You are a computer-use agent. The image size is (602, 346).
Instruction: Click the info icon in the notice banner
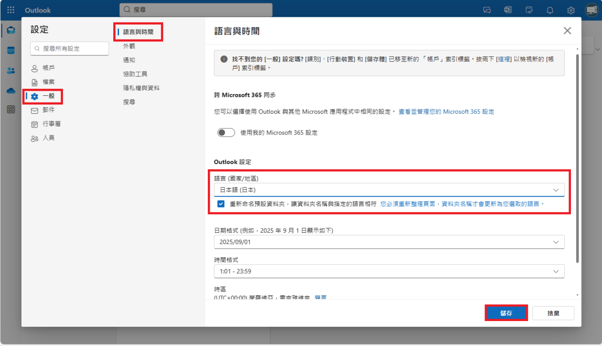(224, 59)
